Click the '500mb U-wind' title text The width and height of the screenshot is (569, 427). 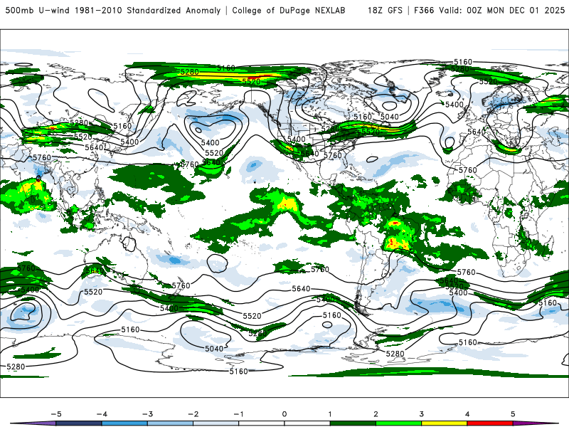tap(37, 10)
